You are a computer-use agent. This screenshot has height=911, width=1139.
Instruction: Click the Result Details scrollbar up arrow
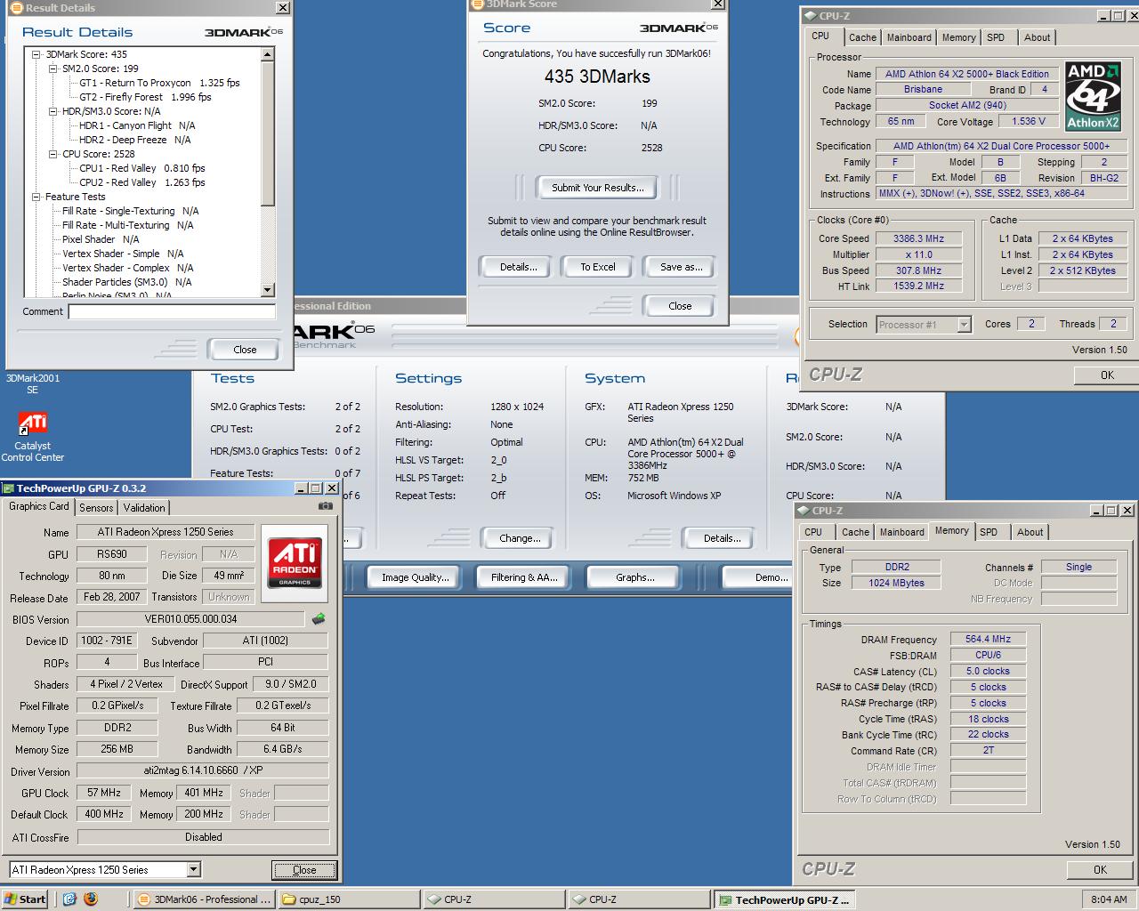(268, 54)
